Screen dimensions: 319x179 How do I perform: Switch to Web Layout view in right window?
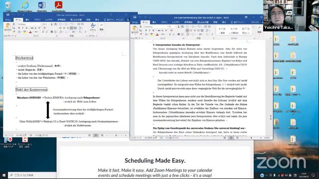click(x=237, y=138)
